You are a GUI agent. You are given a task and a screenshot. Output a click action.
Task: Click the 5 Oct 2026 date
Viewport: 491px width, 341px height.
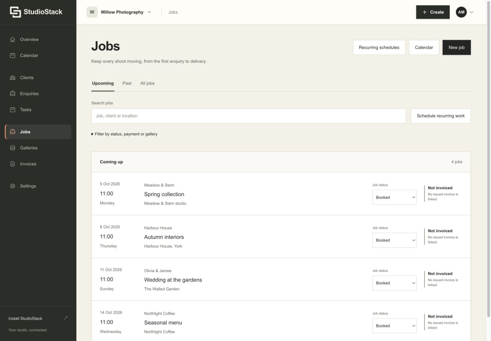[110, 184]
